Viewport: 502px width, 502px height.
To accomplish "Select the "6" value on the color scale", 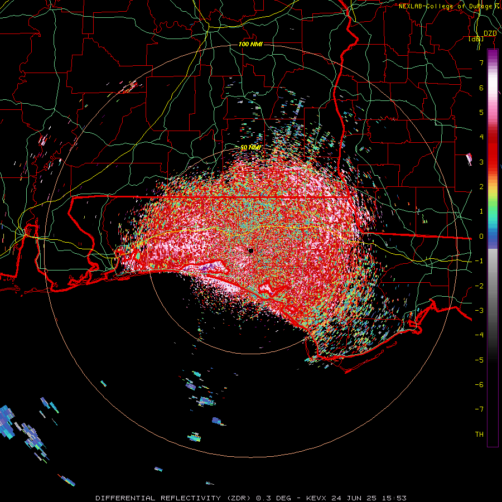I will pyautogui.click(x=481, y=88).
